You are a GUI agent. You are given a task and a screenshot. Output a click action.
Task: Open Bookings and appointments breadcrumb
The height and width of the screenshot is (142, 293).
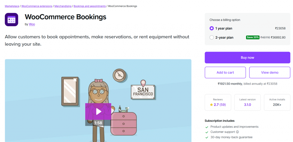click(x=90, y=6)
